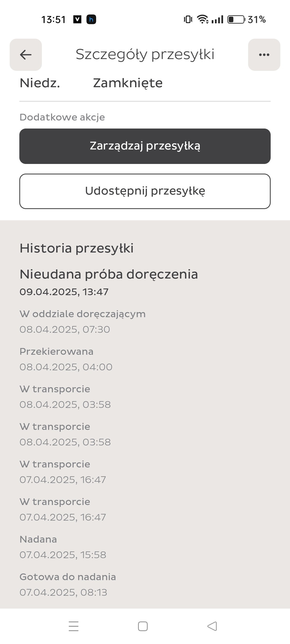Tap the Android back triangle icon
290x644 pixels.
click(x=212, y=626)
